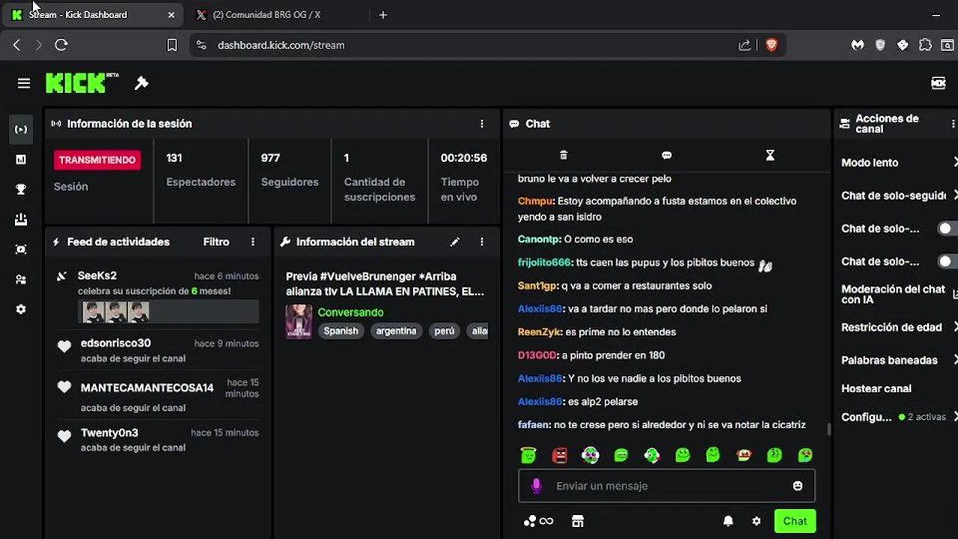The image size is (958, 539).
Task: Click the hourglass icon in the chat toolbar
Action: 770,155
